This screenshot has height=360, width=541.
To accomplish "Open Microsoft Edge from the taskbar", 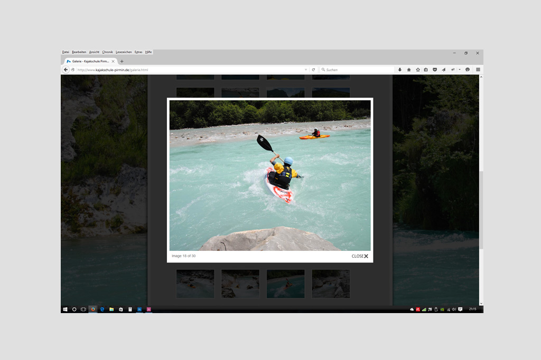I will coord(102,309).
